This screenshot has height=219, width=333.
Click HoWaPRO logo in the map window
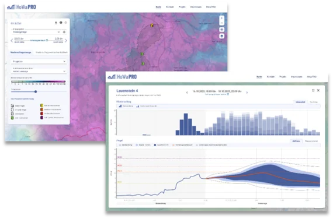pyautogui.click(x=22, y=7)
